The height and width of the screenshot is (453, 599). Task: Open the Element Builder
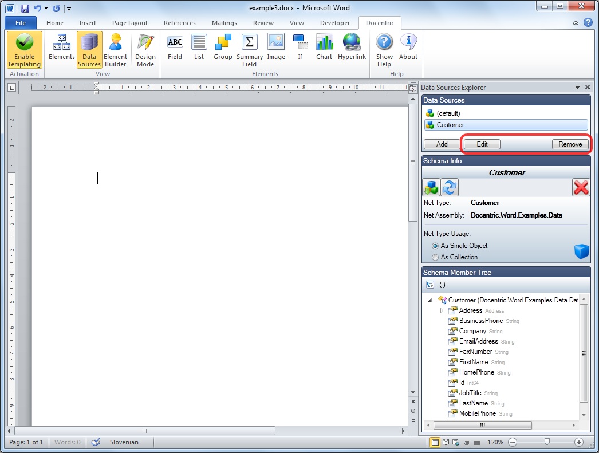click(x=115, y=50)
